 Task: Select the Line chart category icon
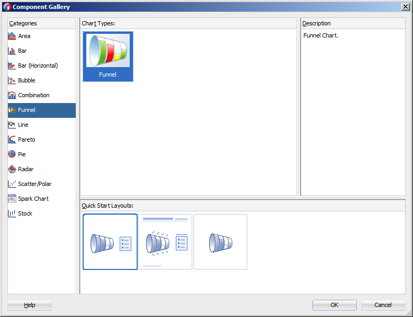click(x=12, y=125)
